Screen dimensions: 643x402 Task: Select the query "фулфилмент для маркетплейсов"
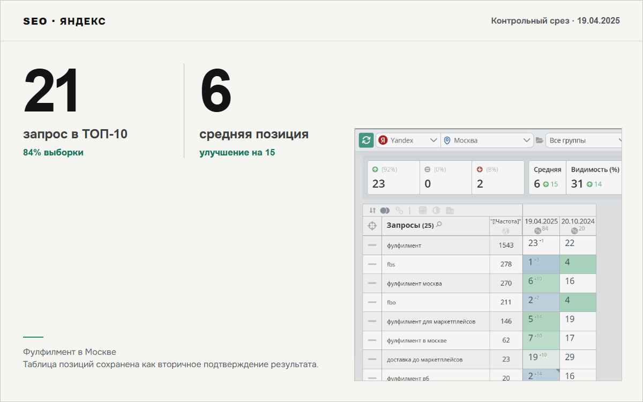click(431, 322)
